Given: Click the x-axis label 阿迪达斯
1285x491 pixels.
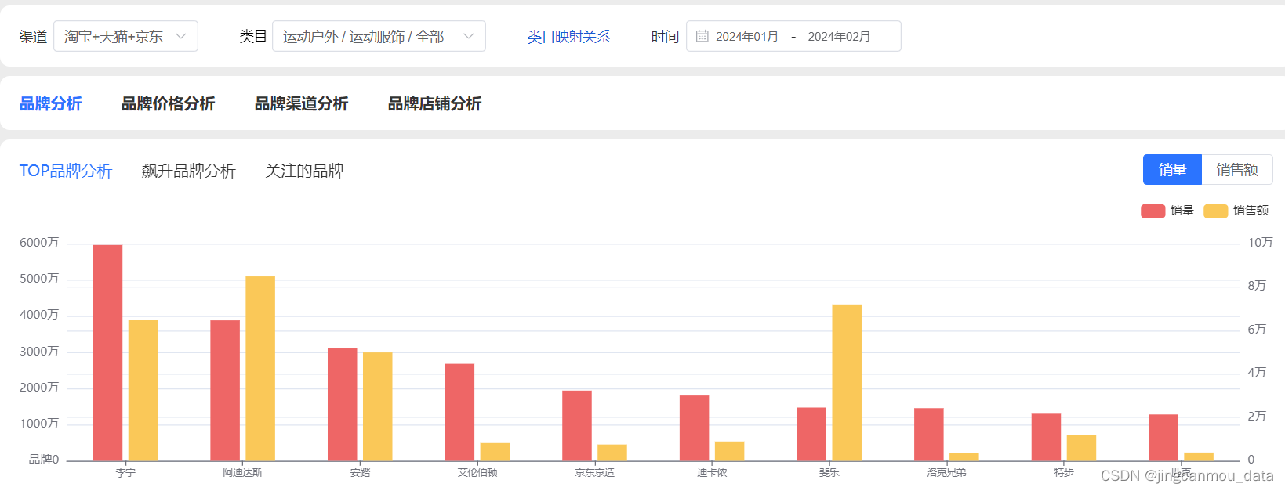Looking at the screenshot, I should [x=243, y=472].
